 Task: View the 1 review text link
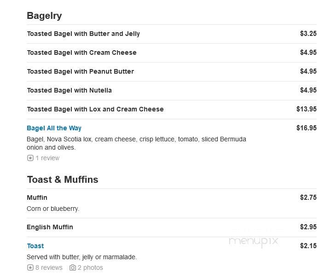coord(47,158)
